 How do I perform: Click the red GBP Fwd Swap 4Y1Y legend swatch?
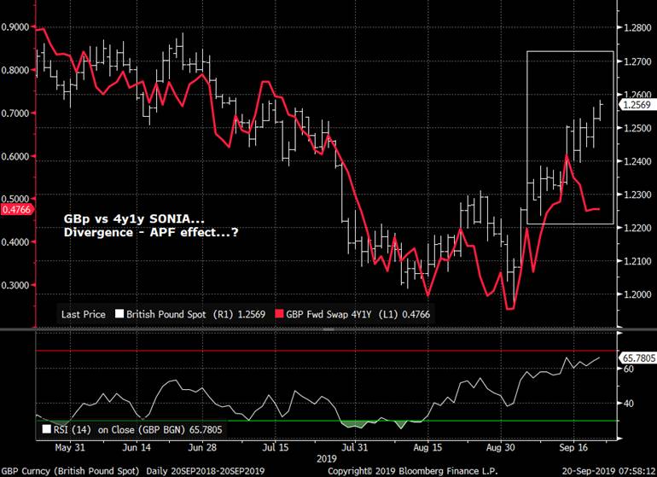coord(279,314)
